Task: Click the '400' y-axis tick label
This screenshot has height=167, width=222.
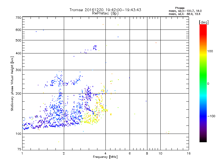Action: [18, 53]
